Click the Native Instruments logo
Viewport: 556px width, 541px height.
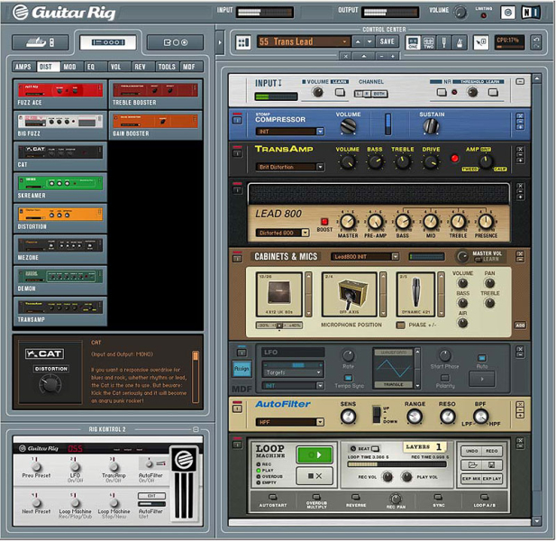[531, 13]
